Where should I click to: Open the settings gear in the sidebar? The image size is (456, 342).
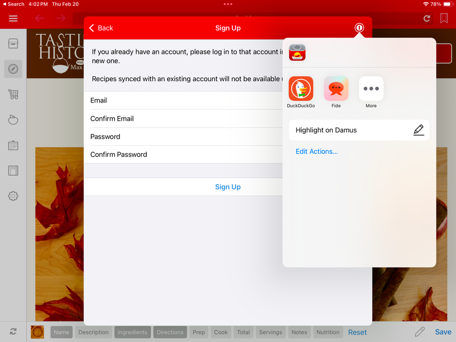coord(13,196)
